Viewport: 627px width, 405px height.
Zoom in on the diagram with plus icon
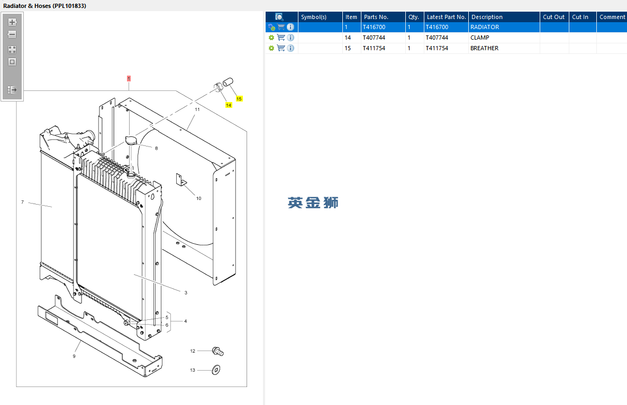[12, 22]
